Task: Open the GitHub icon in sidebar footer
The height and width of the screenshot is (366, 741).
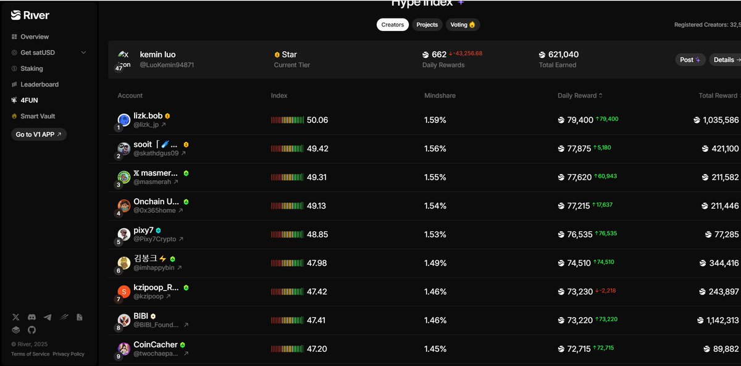Action: tap(32, 330)
